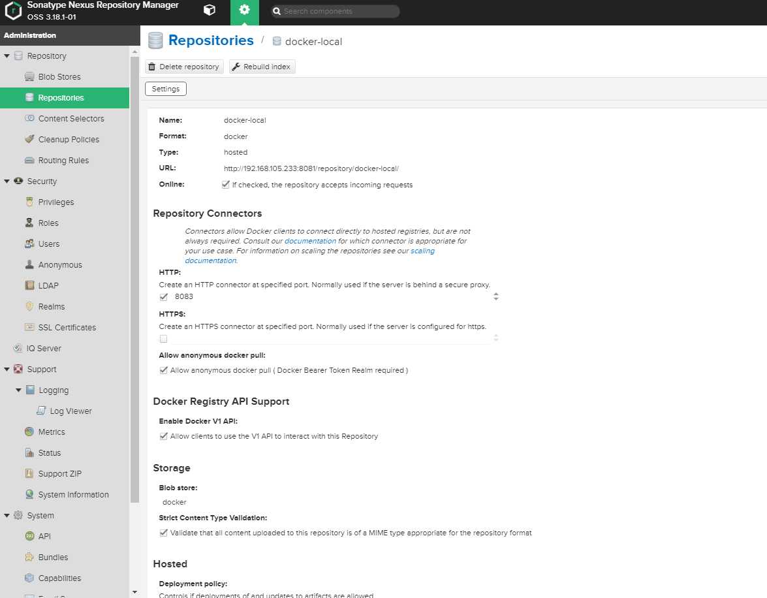767x598 pixels.
Task: Click the Metrics globe icon
Action: point(29,432)
